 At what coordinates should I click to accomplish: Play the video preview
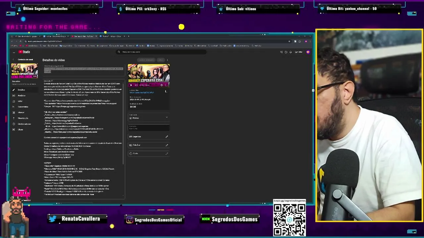(131, 85)
